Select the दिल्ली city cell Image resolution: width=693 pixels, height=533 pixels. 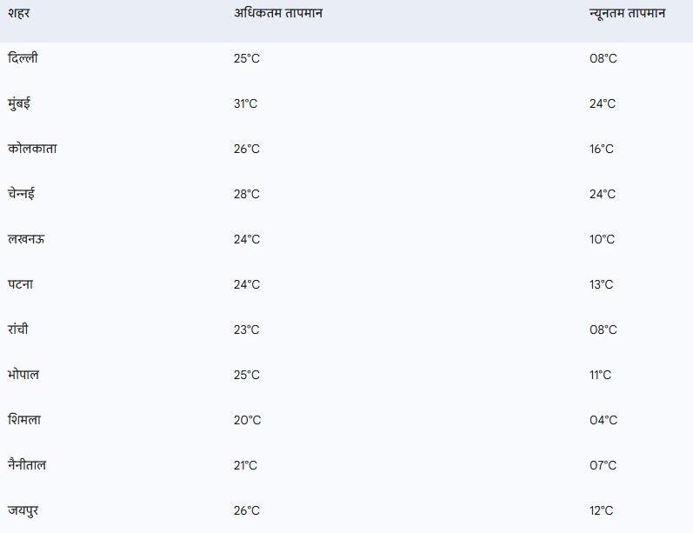[23, 58]
